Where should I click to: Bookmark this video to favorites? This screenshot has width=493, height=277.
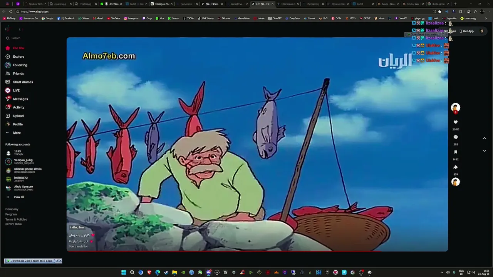[x=456, y=152]
